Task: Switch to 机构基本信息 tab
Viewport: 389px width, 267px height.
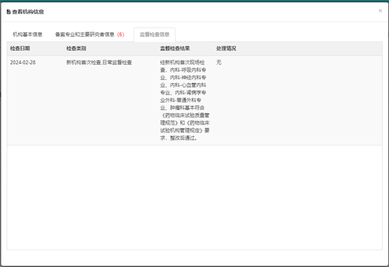Action: pos(27,34)
